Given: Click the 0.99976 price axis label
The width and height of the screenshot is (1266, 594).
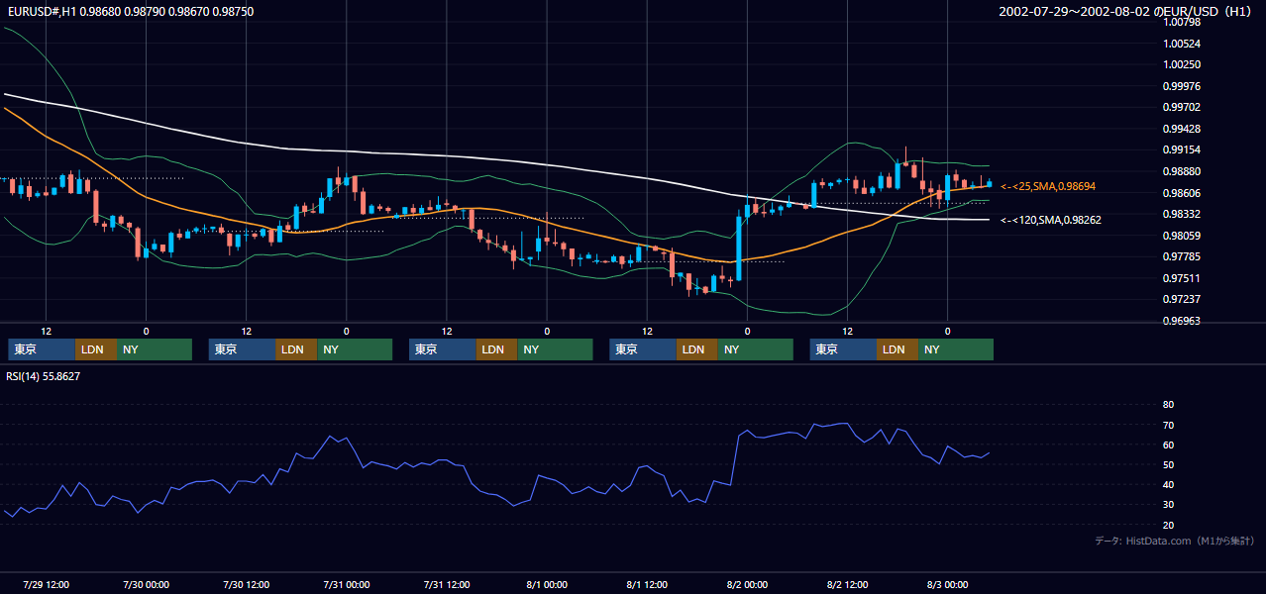Looking at the screenshot, I should 1183,86.
